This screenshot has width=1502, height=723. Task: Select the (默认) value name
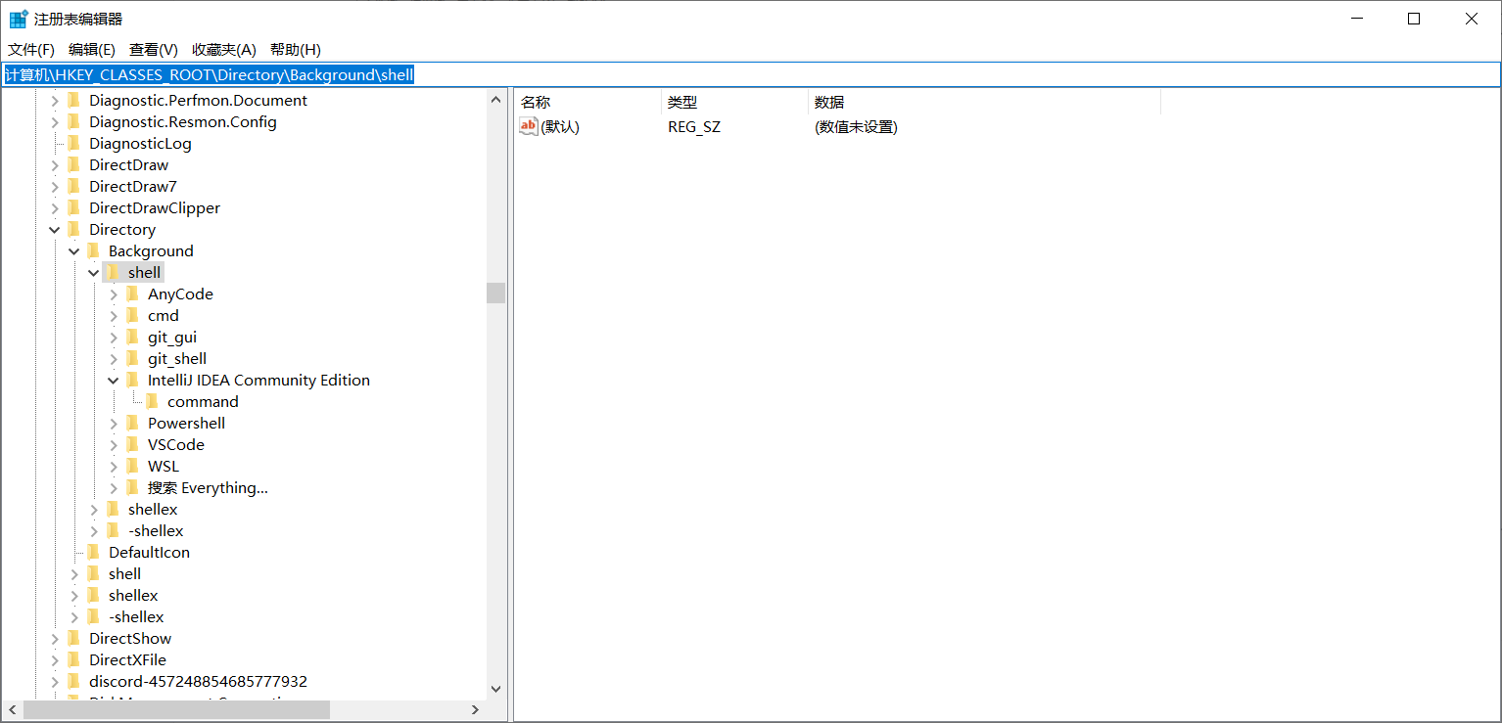click(x=560, y=127)
